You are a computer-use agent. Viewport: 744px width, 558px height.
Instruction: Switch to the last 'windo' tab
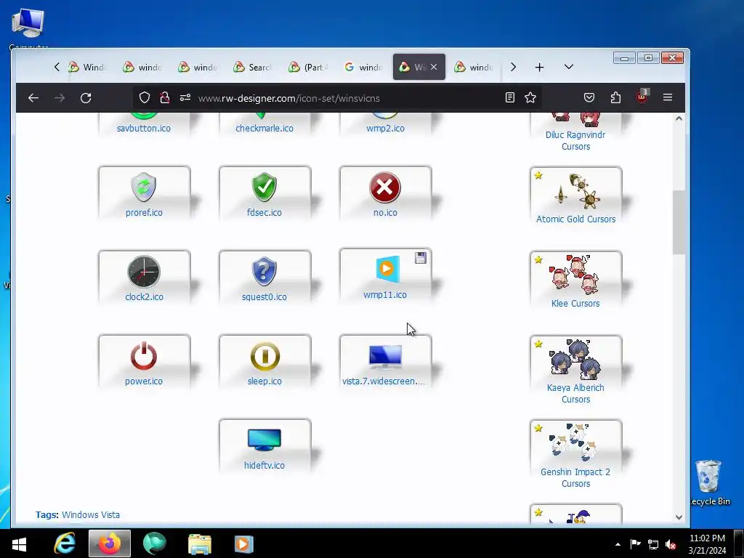[474, 68]
